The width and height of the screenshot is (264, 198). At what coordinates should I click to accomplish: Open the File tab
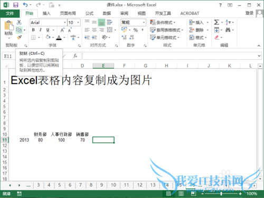(x=10, y=13)
